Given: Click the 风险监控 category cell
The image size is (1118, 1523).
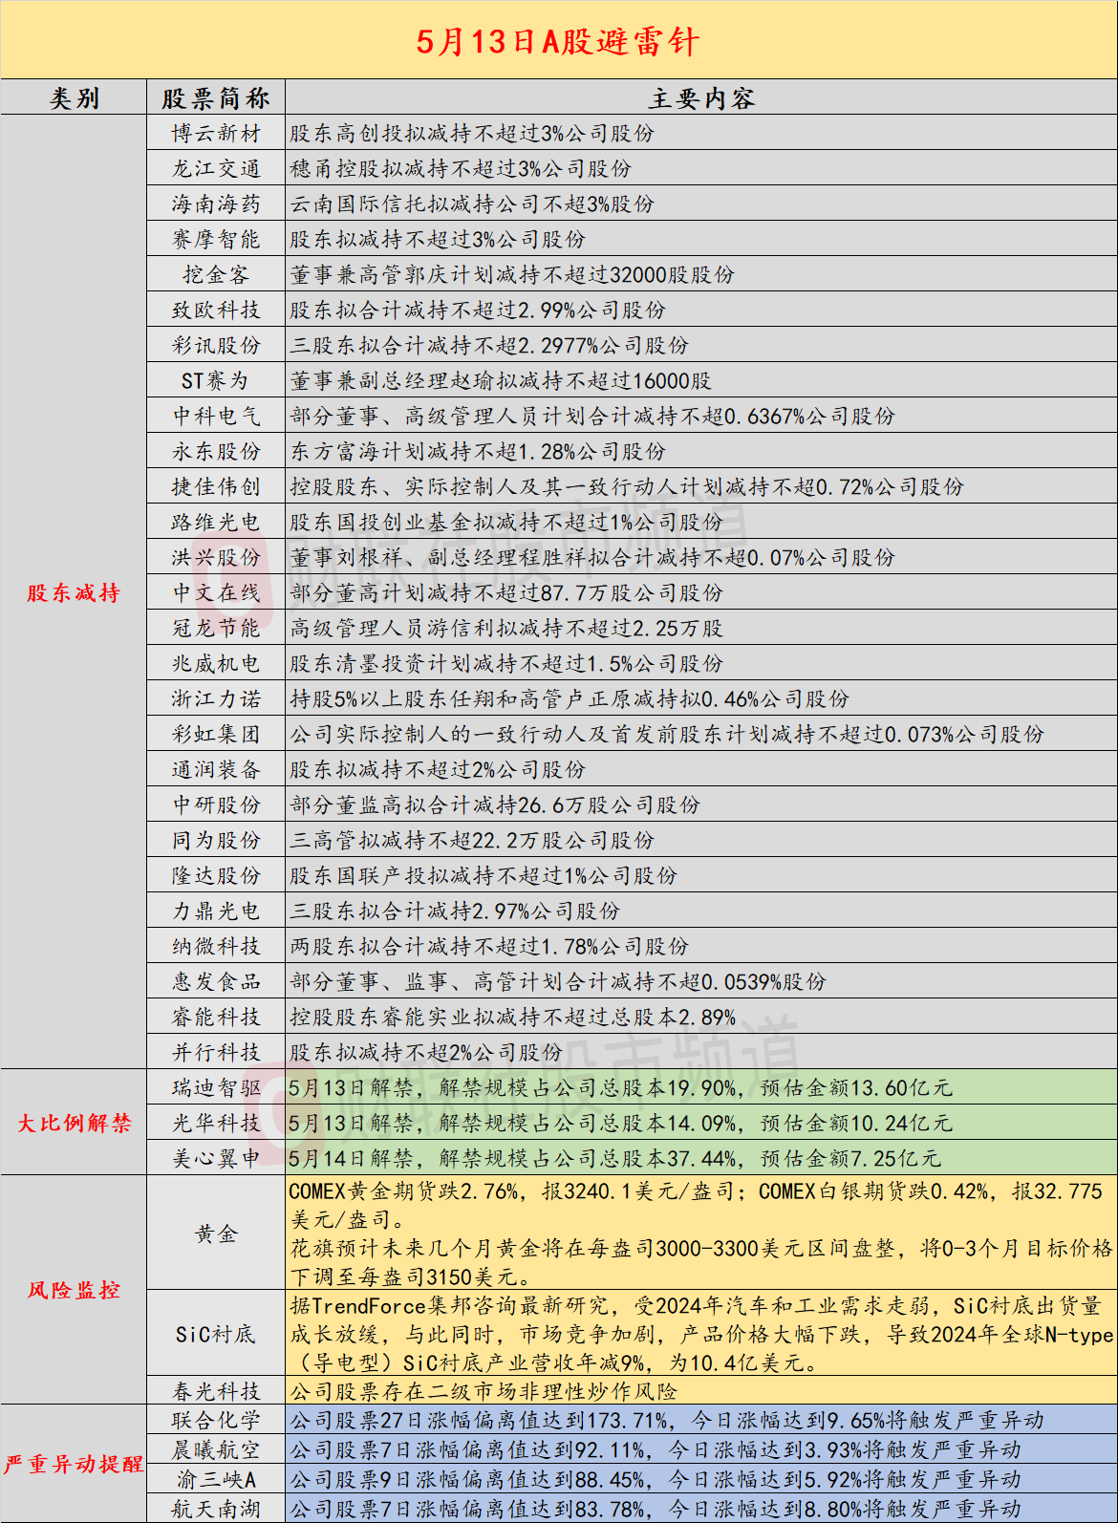Looking at the screenshot, I should tap(74, 1290).
